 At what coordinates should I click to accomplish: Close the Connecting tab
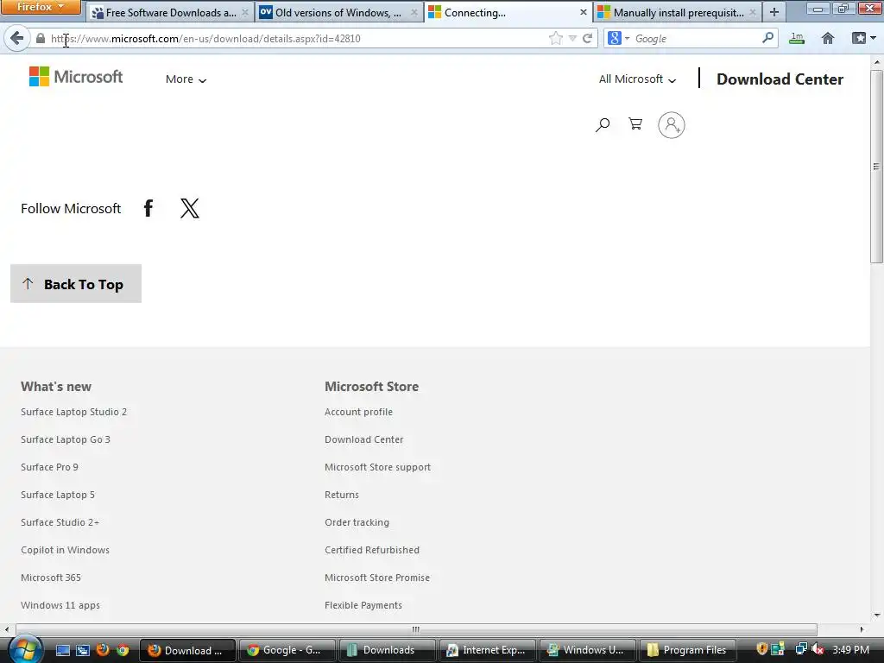583,12
